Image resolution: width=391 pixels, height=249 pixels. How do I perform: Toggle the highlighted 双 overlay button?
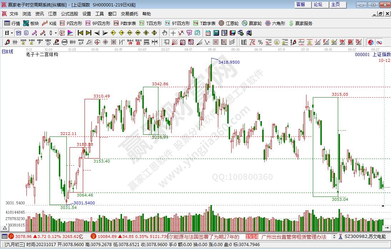62,33
